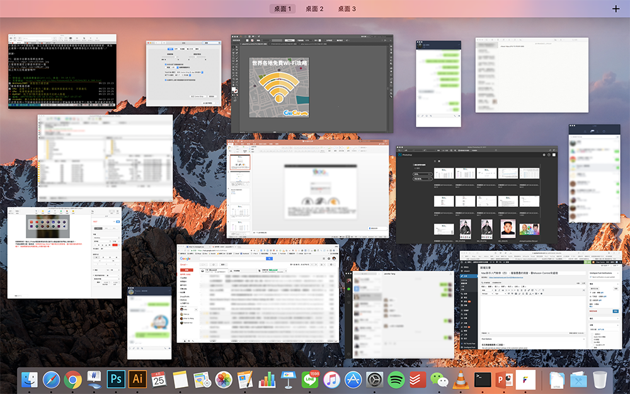Open Preview from the Dock
Viewport: 630px width, 394px height.
pyautogui.click(x=202, y=380)
